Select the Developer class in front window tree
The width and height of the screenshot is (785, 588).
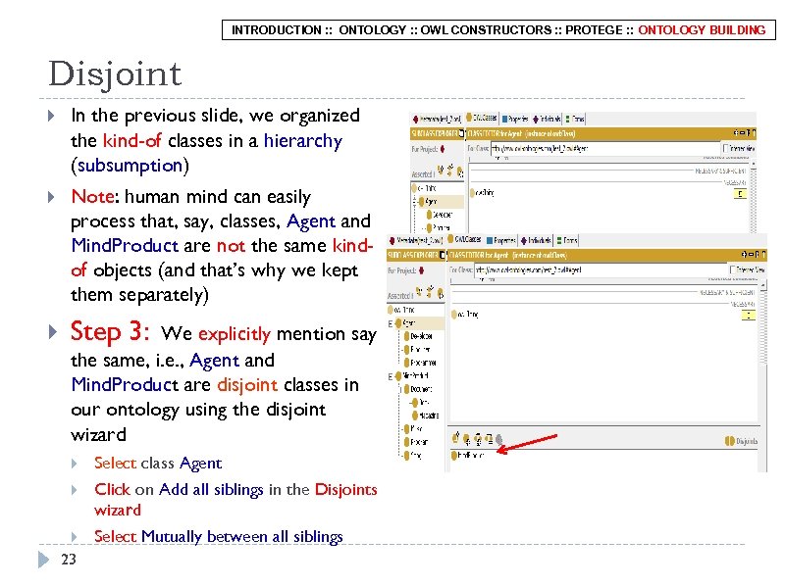[418, 336]
